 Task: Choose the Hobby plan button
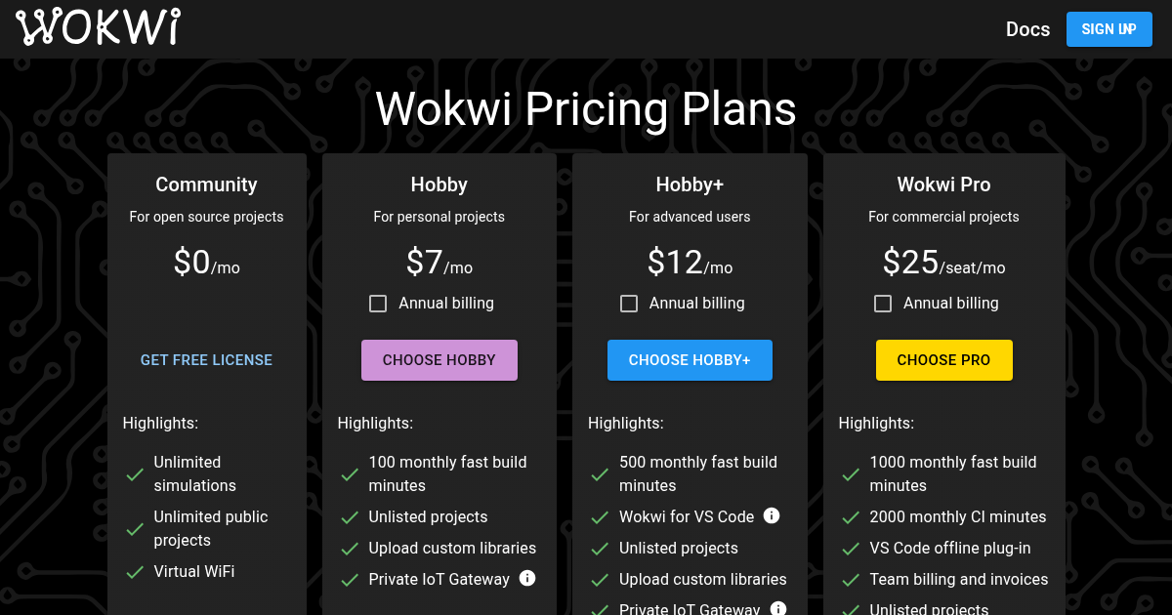(x=439, y=360)
